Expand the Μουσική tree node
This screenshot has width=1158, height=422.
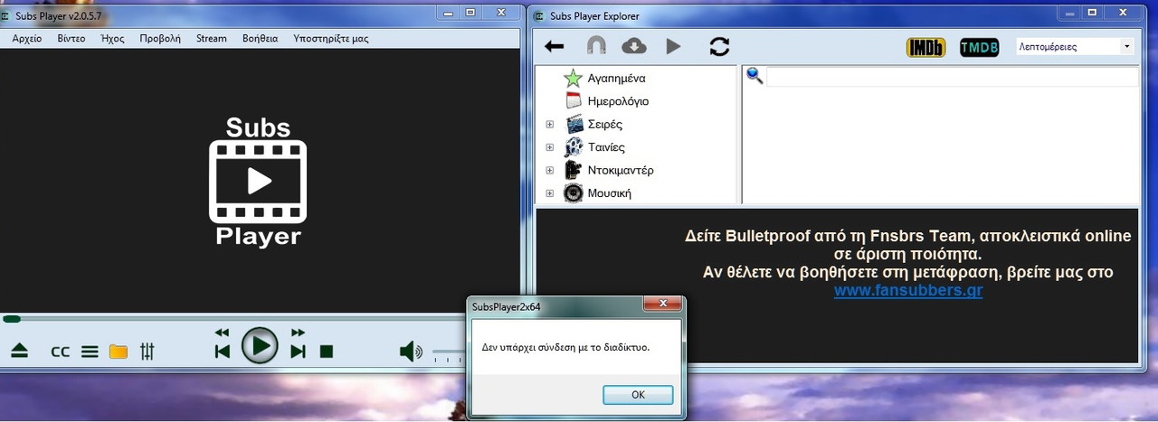[549, 193]
